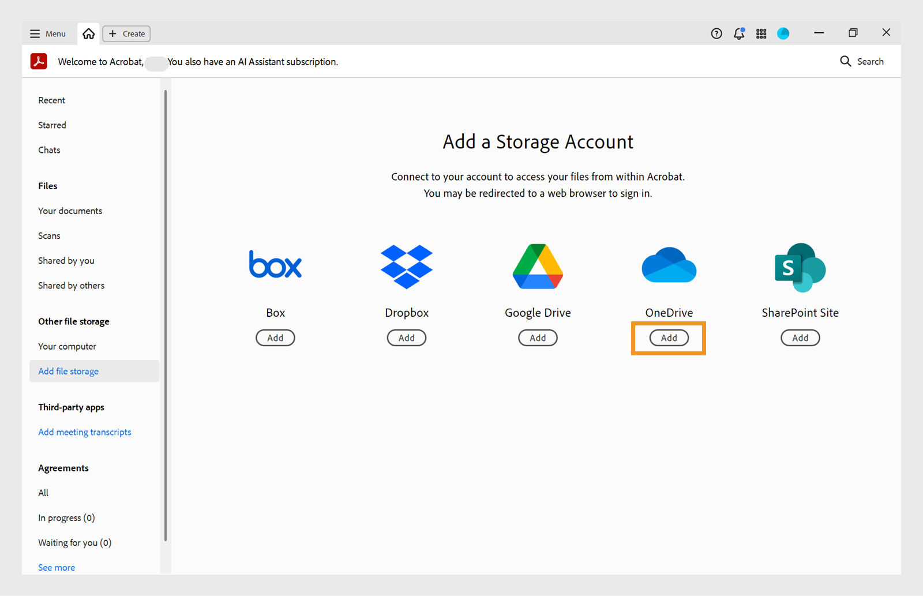Viewport: 923px width, 596px height.
Task: Switch to the Home tab
Action: pos(88,33)
